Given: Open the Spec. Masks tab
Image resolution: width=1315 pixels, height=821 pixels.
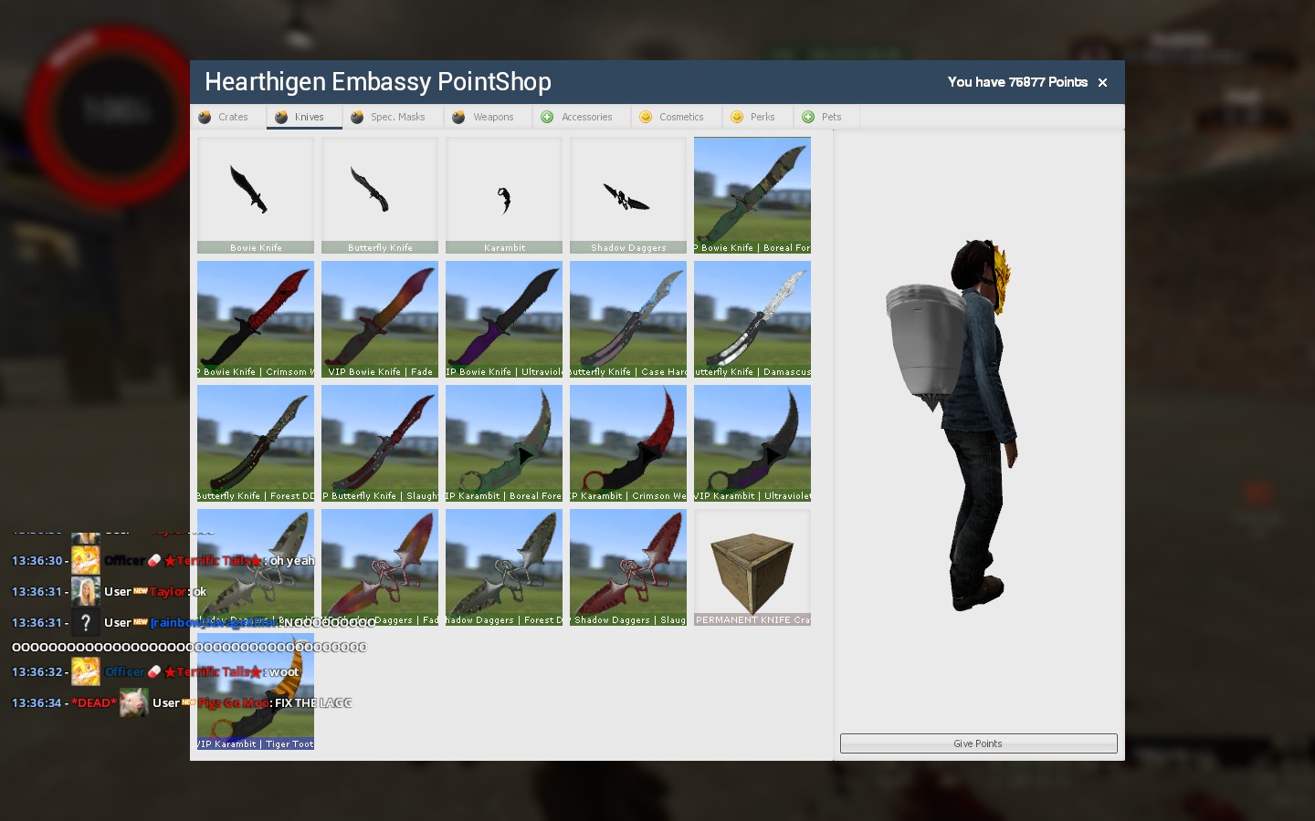Looking at the screenshot, I should pyautogui.click(x=393, y=117).
